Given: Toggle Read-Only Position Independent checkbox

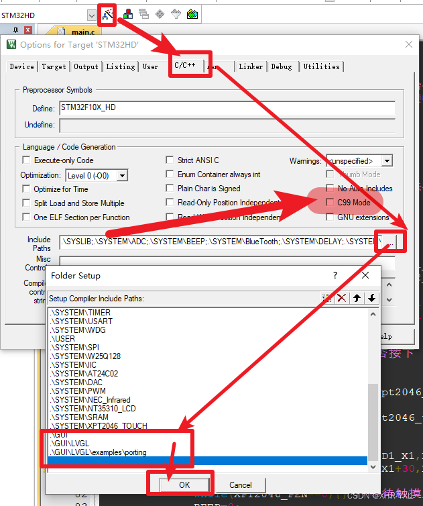Looking at the screenshot, I should [x=170, y=203].
